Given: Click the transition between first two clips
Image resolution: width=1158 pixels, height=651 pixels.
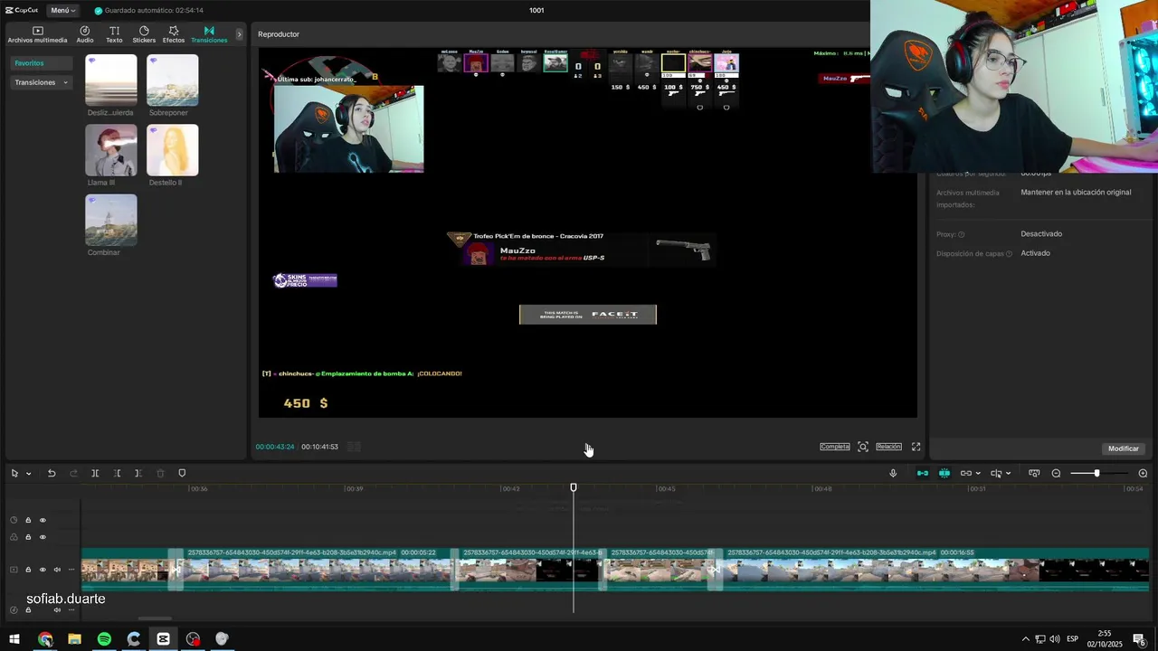Looking at the screenshot, I should tap(176, 570).
